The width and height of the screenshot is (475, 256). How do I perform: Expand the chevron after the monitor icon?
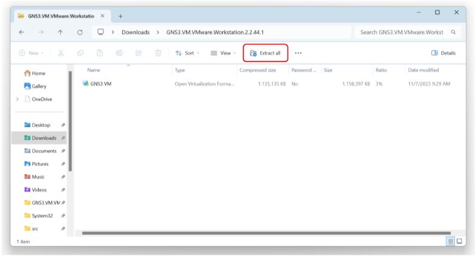pos(113,32)
